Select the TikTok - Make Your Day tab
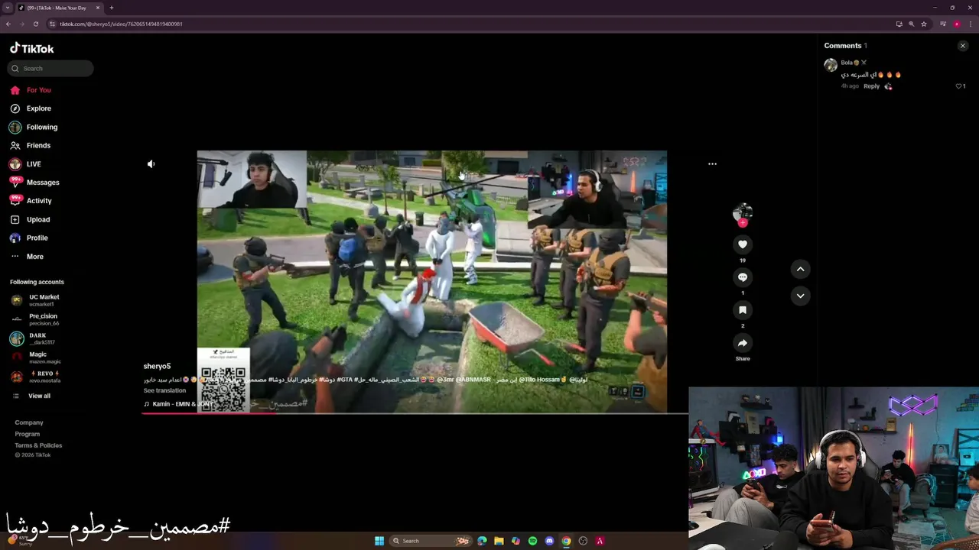 click(x=58, y=8)
